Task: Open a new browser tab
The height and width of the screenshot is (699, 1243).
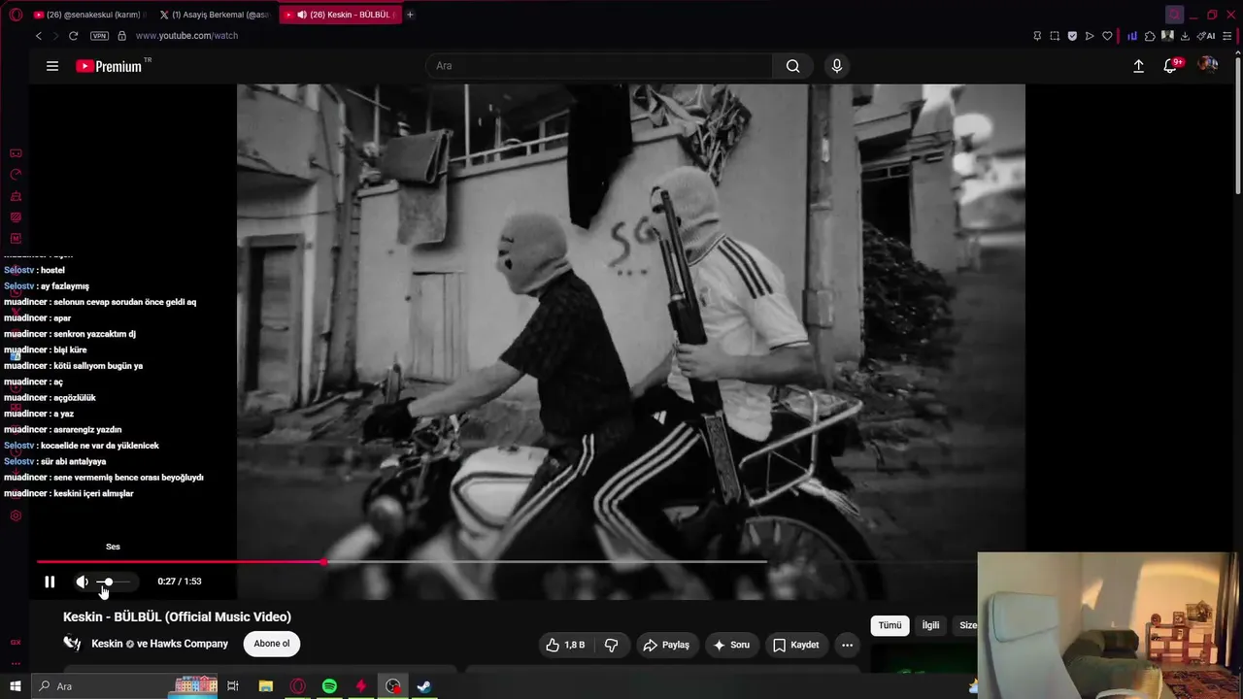Action: coord(410,15)
